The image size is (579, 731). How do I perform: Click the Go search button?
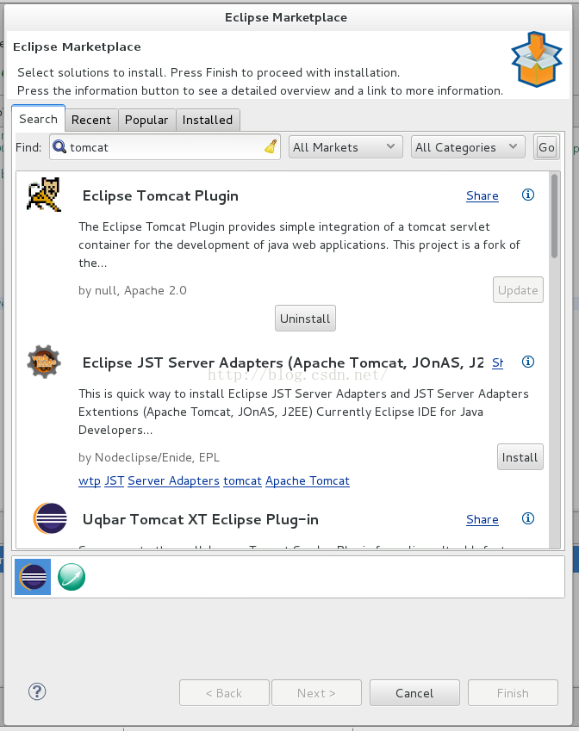coord(546,147)
